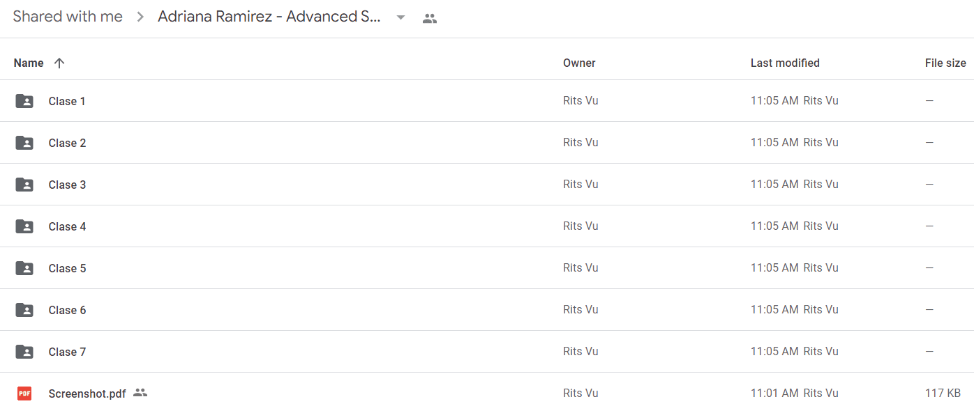Click the breadcrumb chevron after Shared with me
Image resolution: width=974 pixels, height=413 pixels.
pyautogui.click(x=140, y=17)
